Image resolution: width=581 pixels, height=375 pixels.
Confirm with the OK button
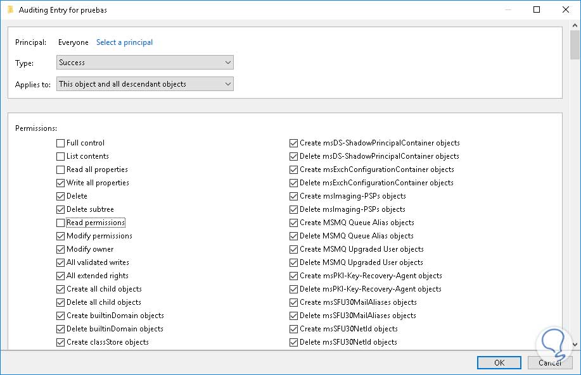pyautogui.click(x=499, y=363)
